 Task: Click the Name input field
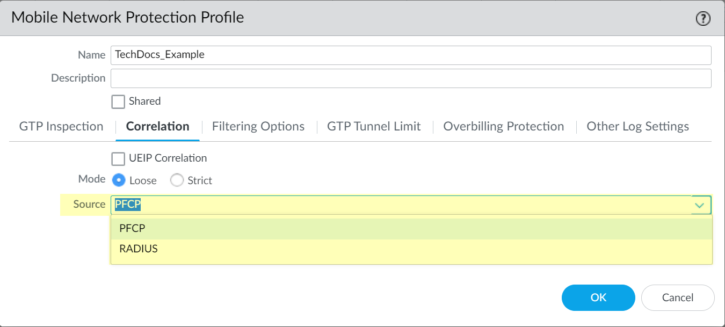pos(410,55)
